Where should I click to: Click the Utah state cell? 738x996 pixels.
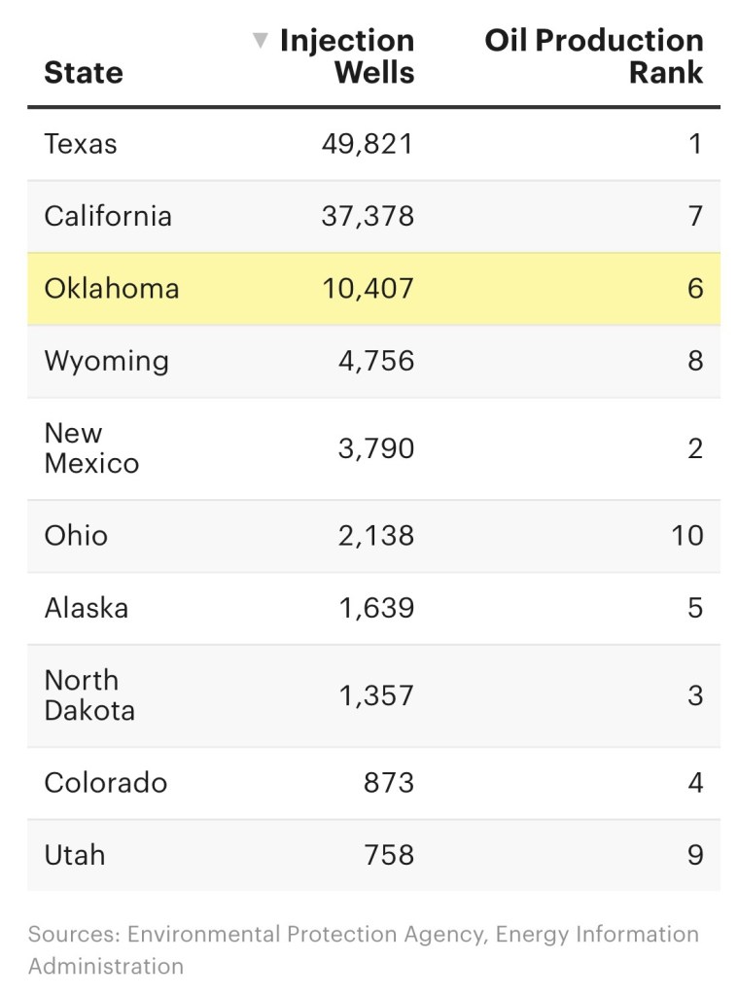point(75,855)
